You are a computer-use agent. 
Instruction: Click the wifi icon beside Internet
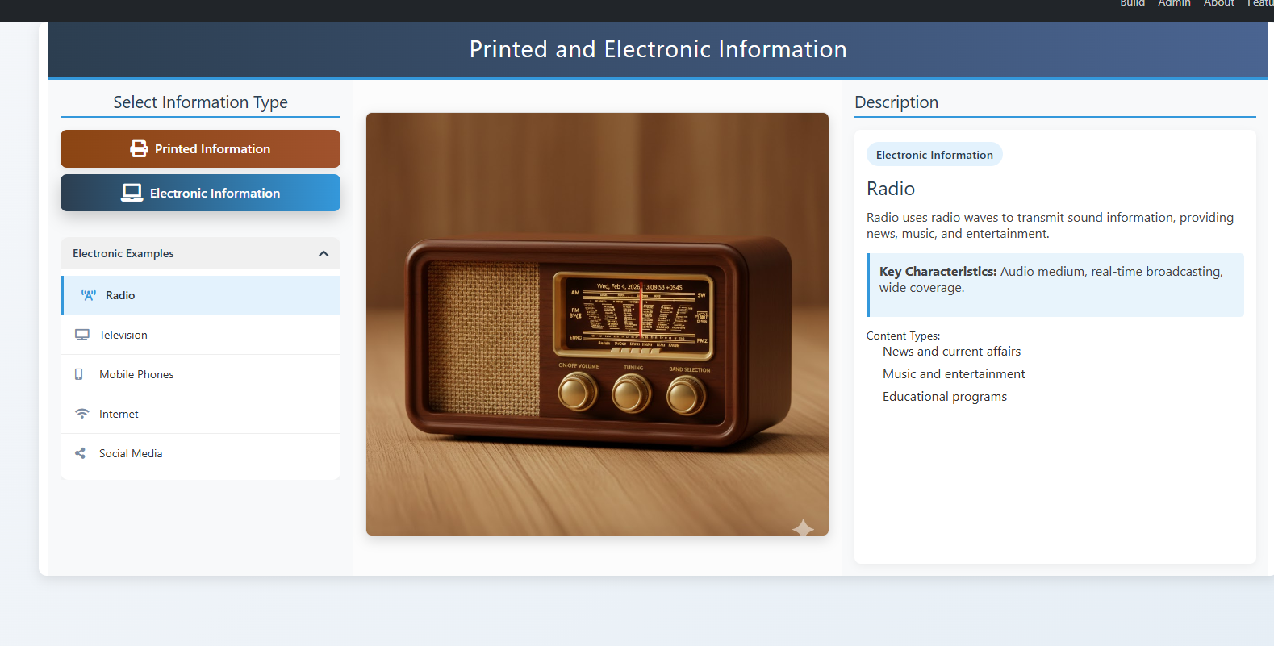coord(82,414)
